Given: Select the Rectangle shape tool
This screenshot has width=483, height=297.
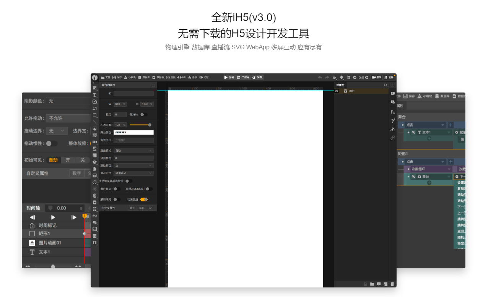Looking at the screenshot, I should coord(94,115).
